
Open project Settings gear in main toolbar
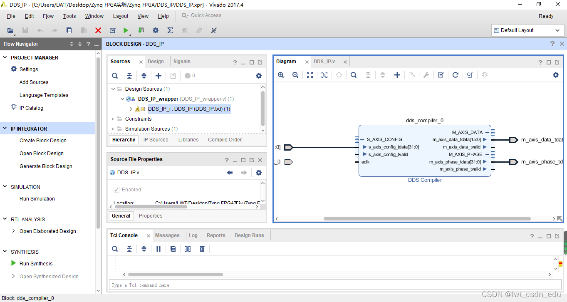[156, 30]
